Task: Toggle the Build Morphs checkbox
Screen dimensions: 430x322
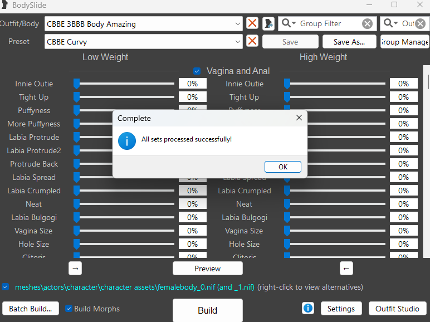Action: (x=69, y=309)
